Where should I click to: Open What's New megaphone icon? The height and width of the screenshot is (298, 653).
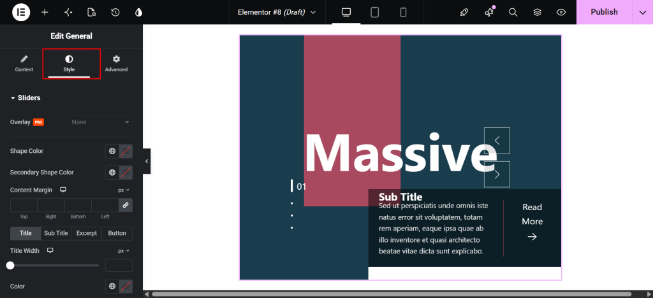pos(489,13)
